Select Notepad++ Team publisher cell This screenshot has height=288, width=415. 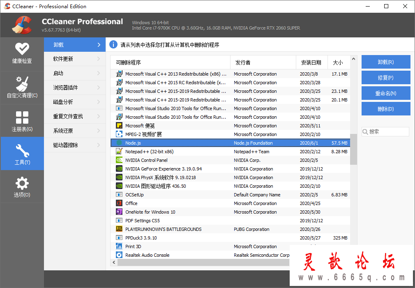click(251, 152)
